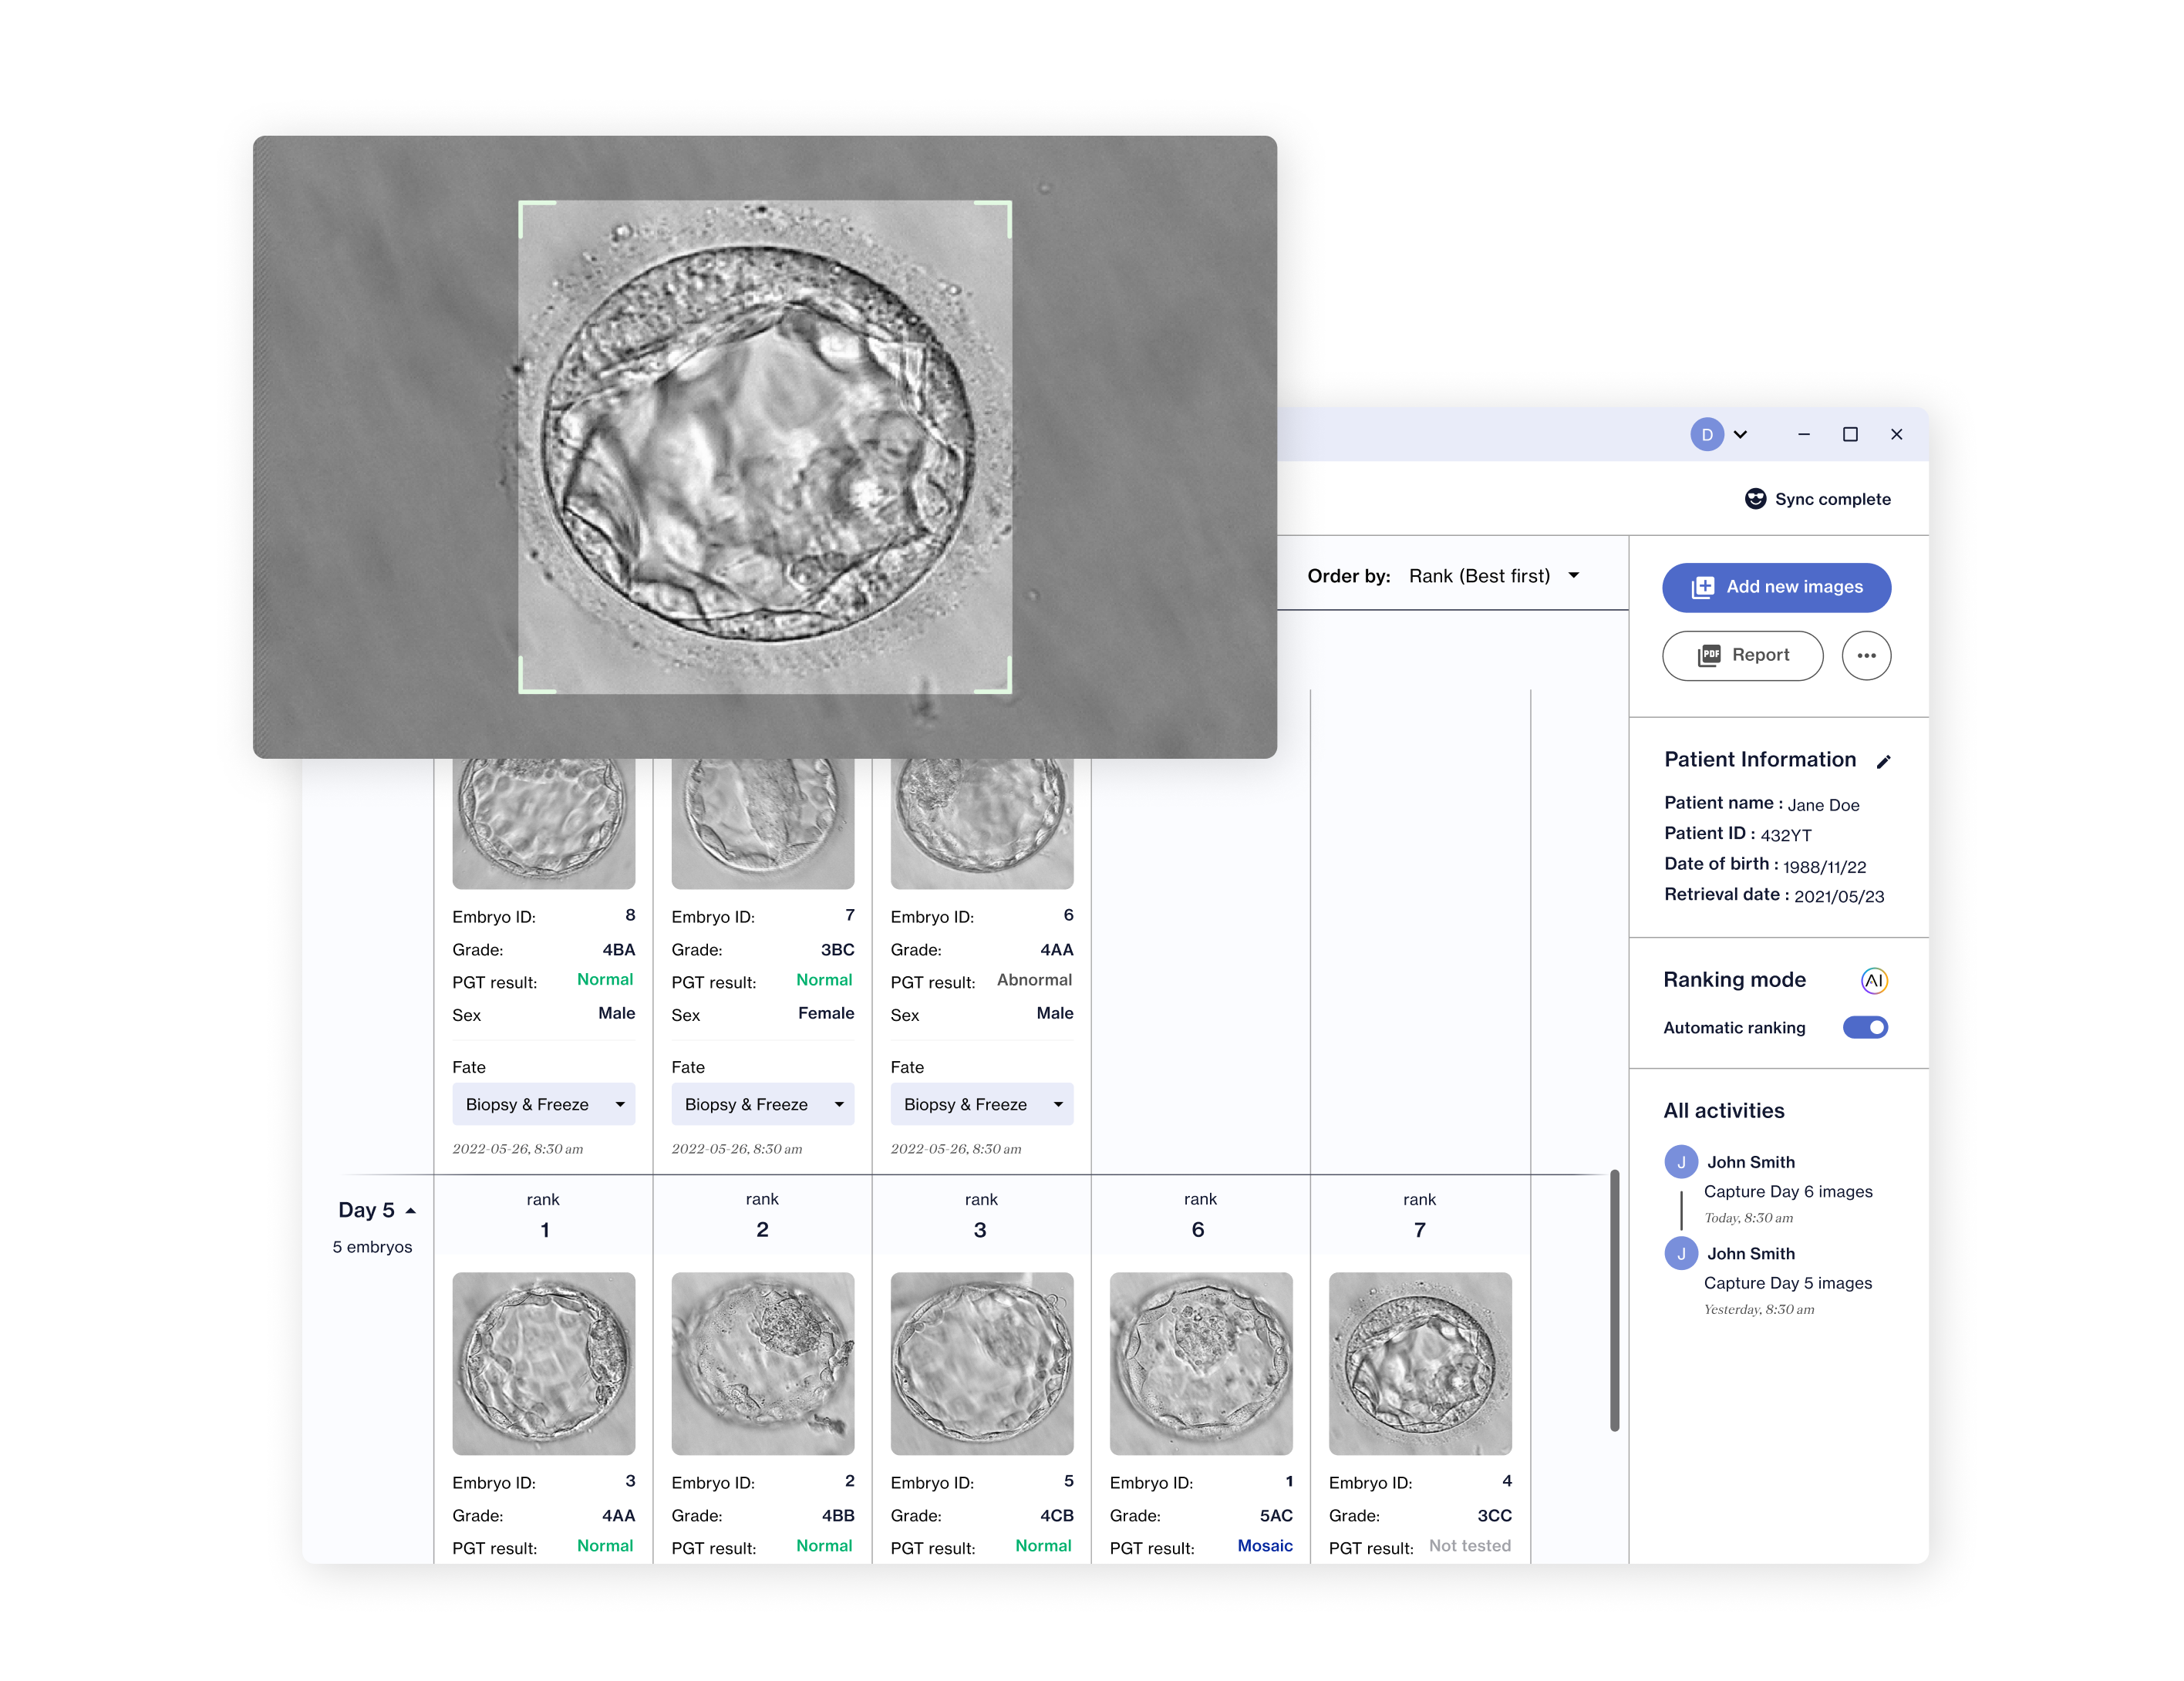Select the Capture Day 6 images activity
This screenshot has width=2184, height=1681.
click(1787, 1192)
